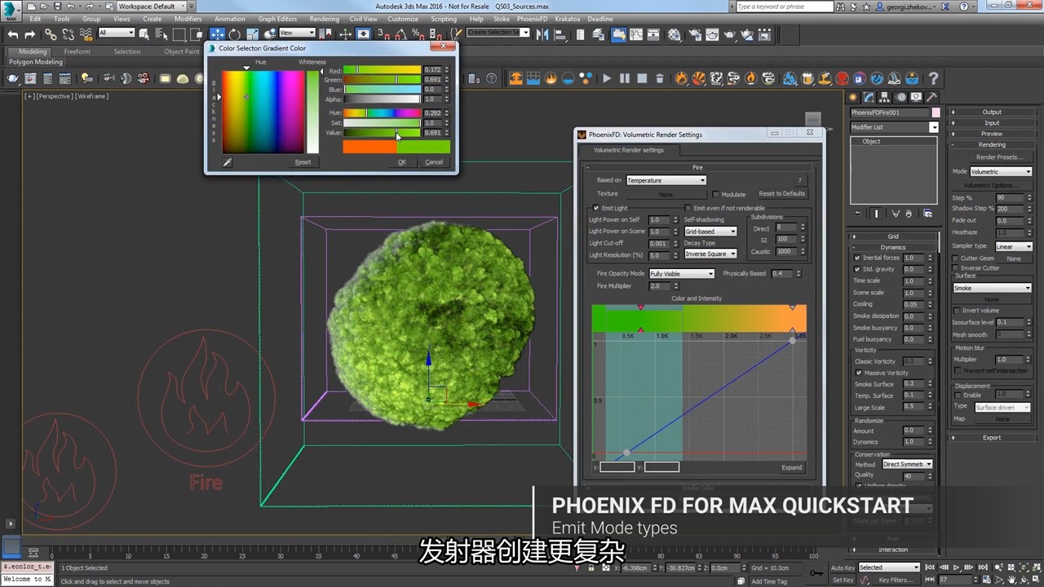Activate the Select and Move tool

217,34
